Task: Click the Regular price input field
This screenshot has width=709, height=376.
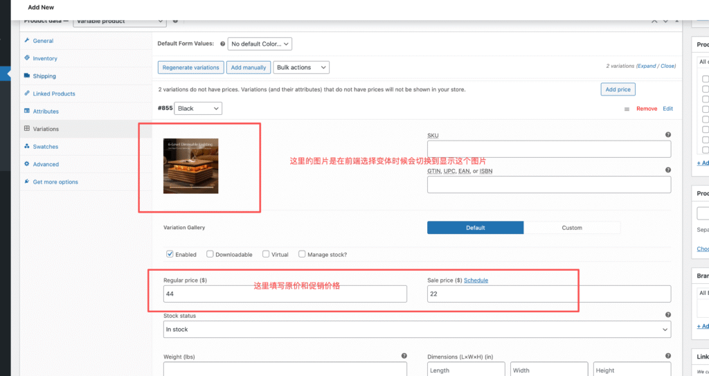Action: 285,294
